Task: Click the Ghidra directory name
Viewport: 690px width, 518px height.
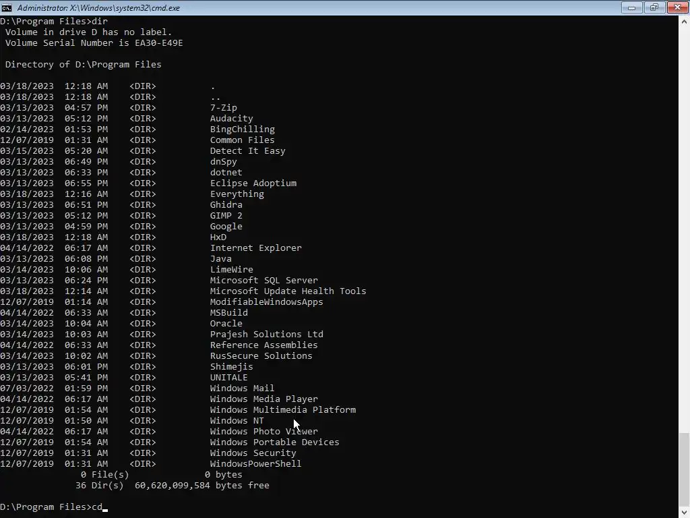Action: click(x=226, y=205)
